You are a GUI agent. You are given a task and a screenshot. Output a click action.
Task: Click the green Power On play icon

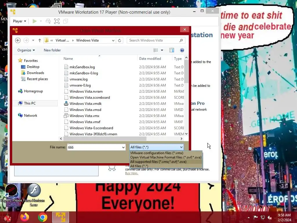35,21
